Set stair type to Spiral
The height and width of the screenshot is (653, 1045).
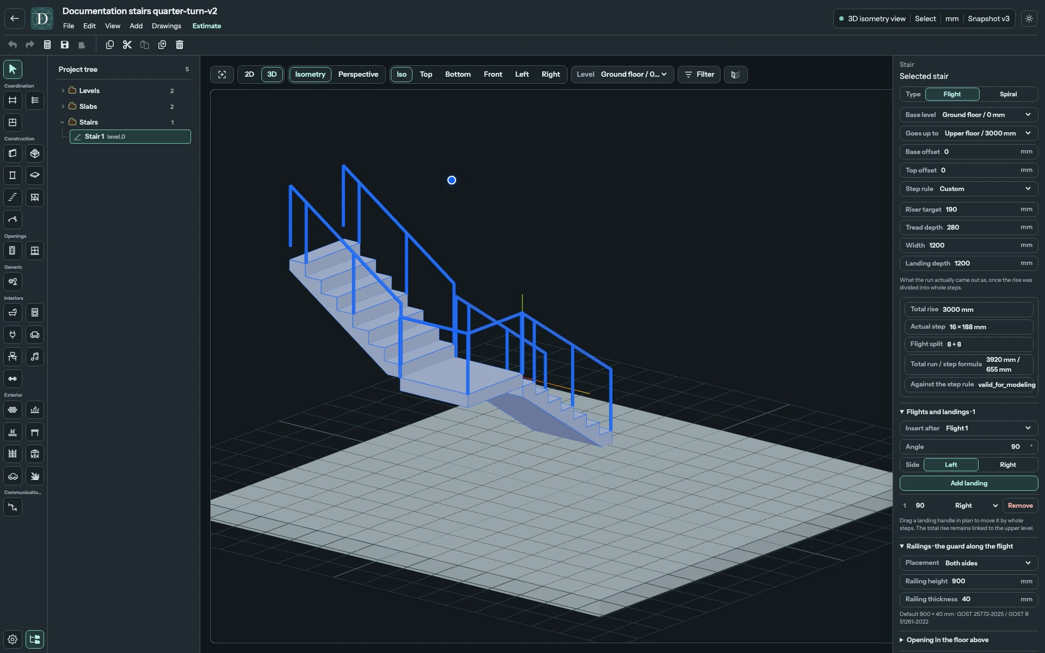click(x=1008, y=94)
